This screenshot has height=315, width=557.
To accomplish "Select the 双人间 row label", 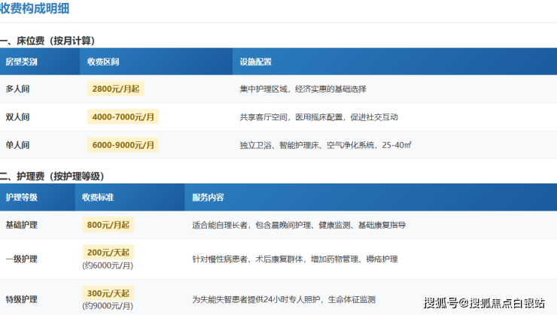I will point(18,117).
